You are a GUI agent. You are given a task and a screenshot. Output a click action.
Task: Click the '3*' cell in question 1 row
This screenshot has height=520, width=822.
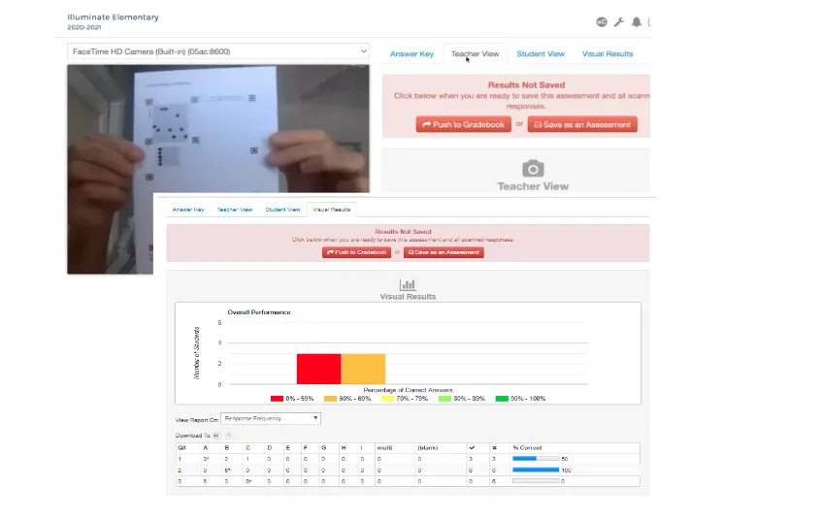pyautogui.click(x=206, y=459)
